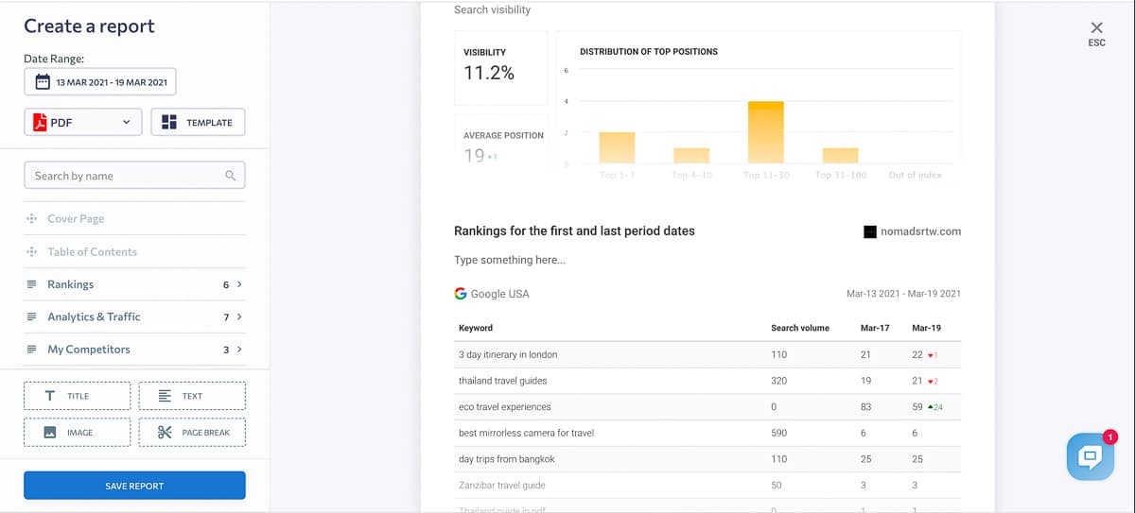Expand the Analytics & Traffic section
This screenshot has height=513, width=1135.
[239, 317]
